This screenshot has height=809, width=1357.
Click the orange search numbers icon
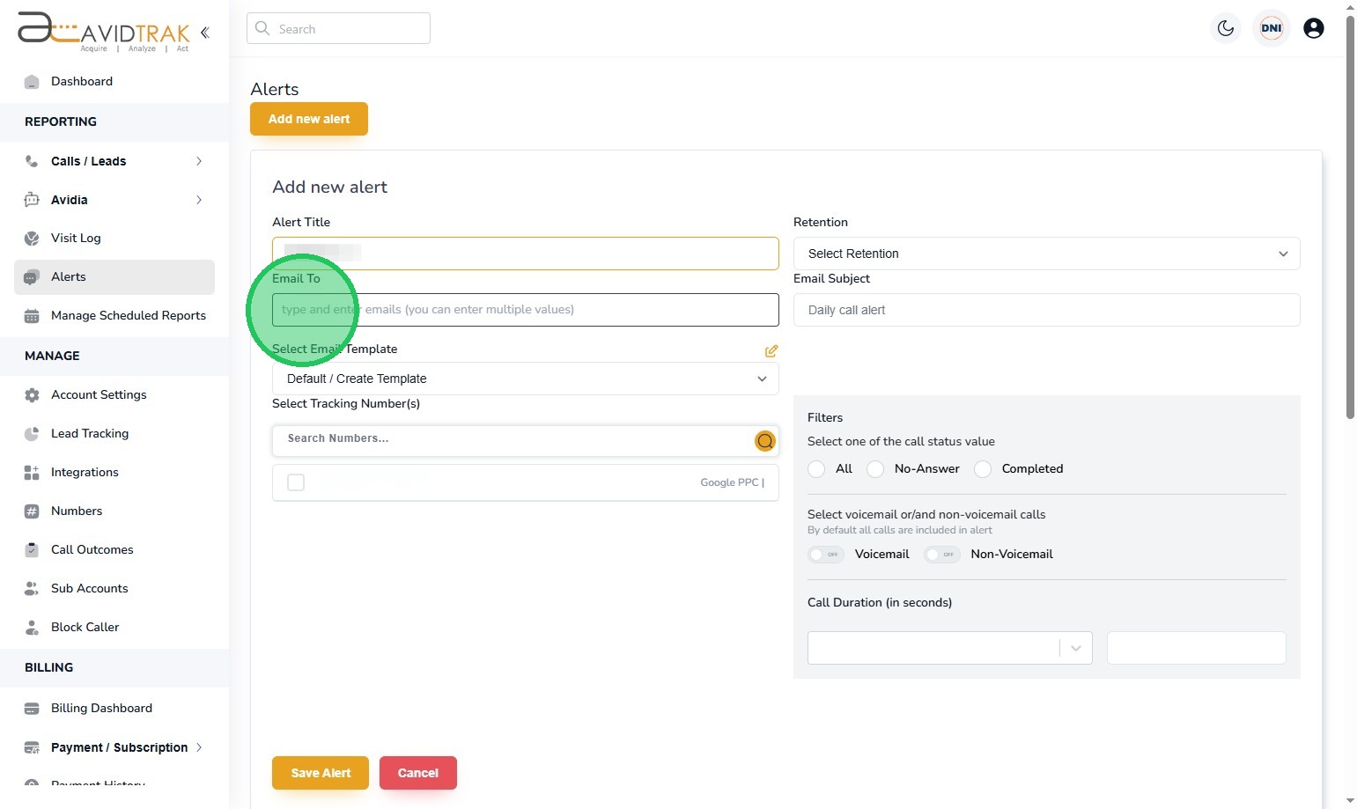coord(764,440)
